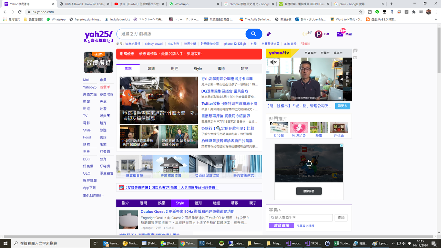441x248 pixels.
Task: Open the 行山友攀海洋公園纜塔打卡 headline
Action: click(227, 79)
